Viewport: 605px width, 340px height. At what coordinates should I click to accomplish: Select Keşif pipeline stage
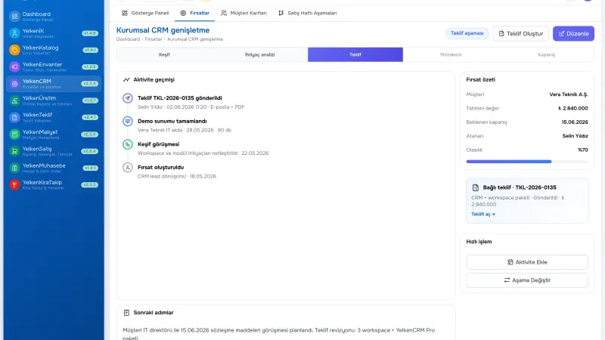(x=164, y=54)
